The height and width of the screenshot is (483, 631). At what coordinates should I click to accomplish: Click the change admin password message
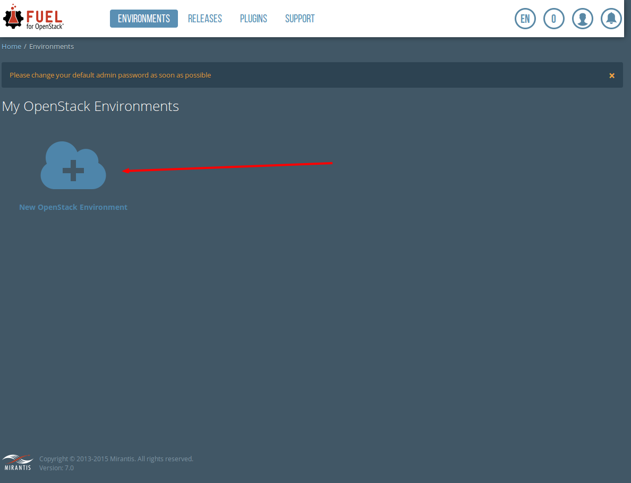pos(110,75)
